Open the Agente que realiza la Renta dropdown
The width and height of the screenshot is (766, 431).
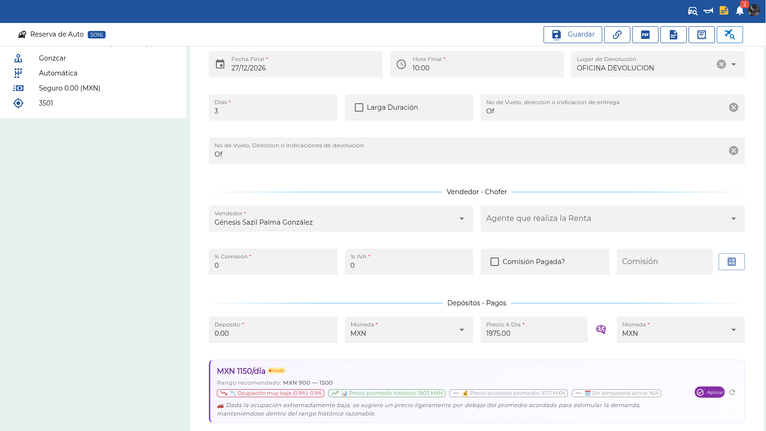(x=613, y=219)
